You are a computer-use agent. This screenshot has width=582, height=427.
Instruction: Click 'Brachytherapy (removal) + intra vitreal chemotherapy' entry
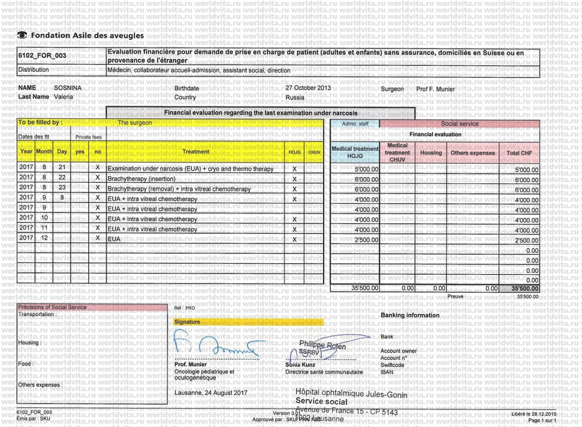179,189
